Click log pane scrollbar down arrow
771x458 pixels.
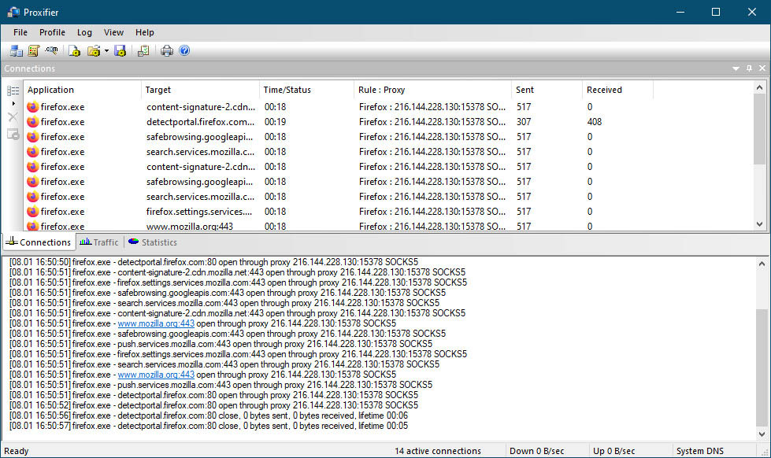point(762,434)
